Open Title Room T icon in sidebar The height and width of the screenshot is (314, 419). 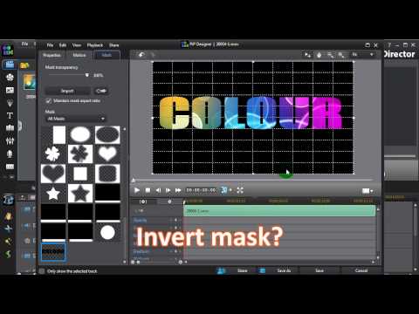[10, 116]
